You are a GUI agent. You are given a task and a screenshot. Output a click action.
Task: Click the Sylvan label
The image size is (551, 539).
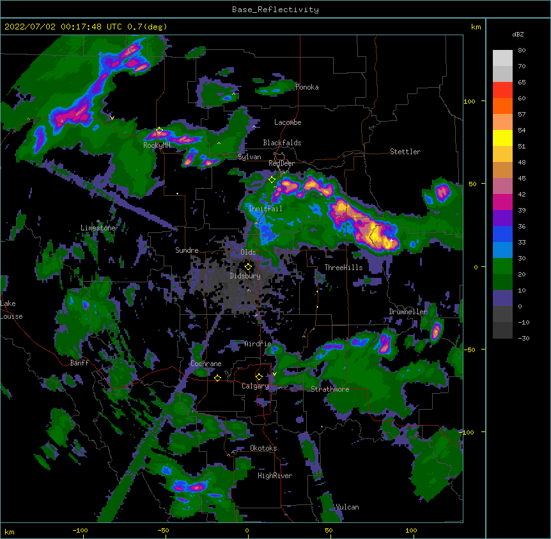pos(249,157)
